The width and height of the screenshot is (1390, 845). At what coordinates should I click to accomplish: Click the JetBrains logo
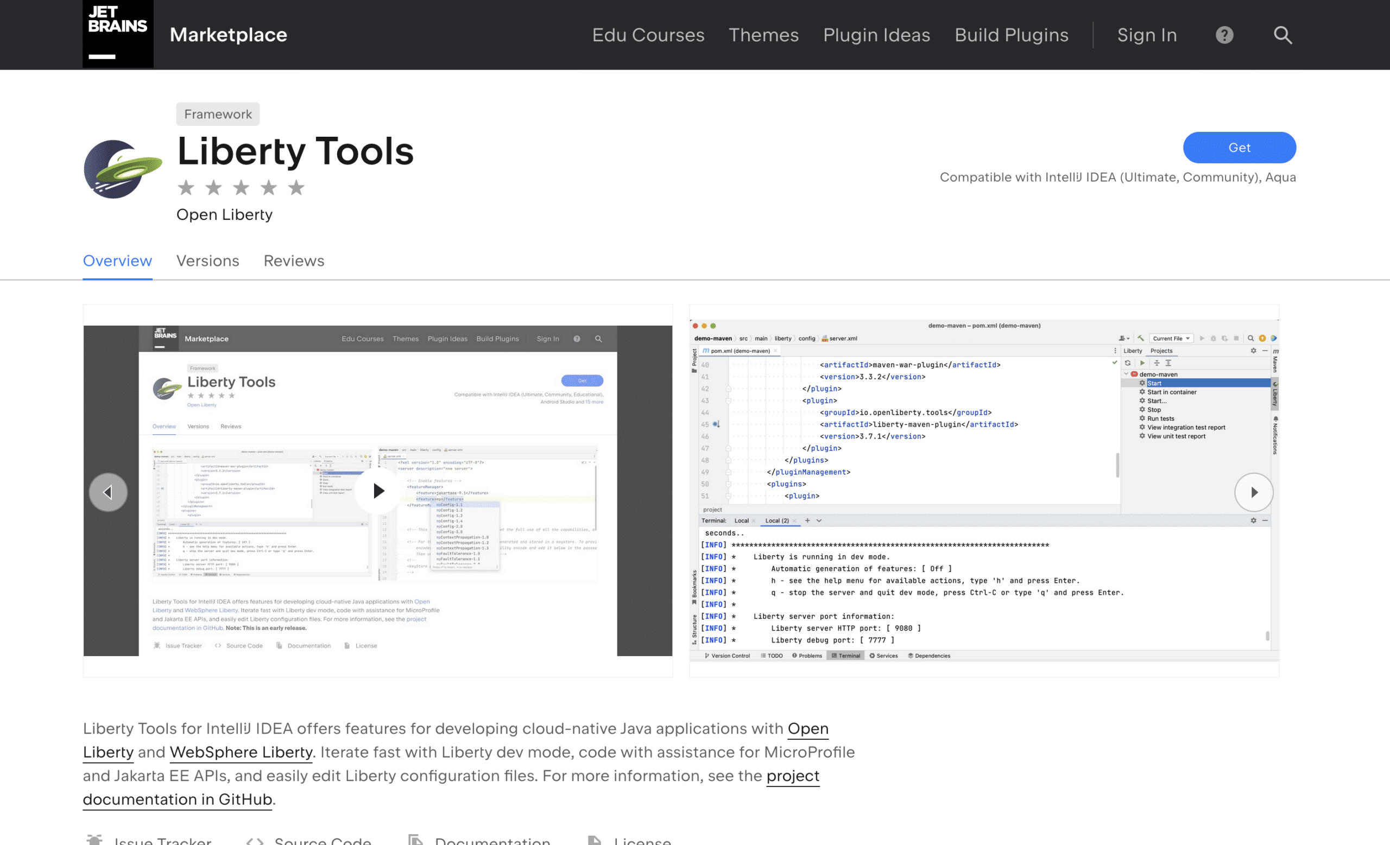point(118,34)
